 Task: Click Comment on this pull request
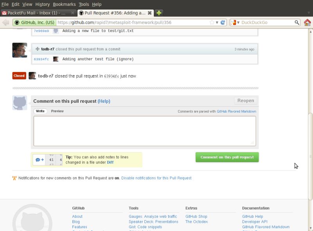227,157
